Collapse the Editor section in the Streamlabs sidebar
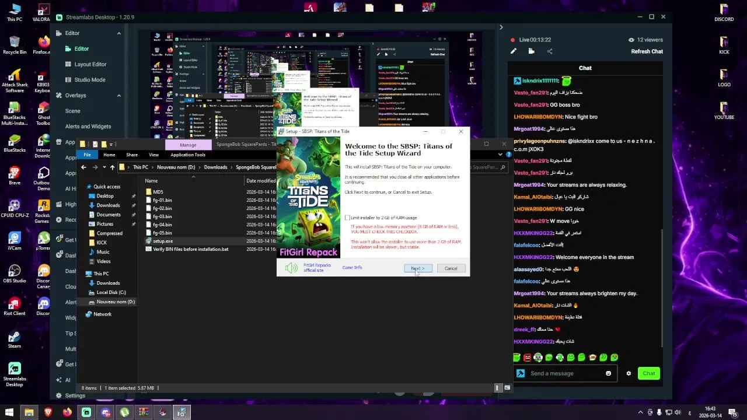Viewport: 747px width, 420px height. pos(118,33)
